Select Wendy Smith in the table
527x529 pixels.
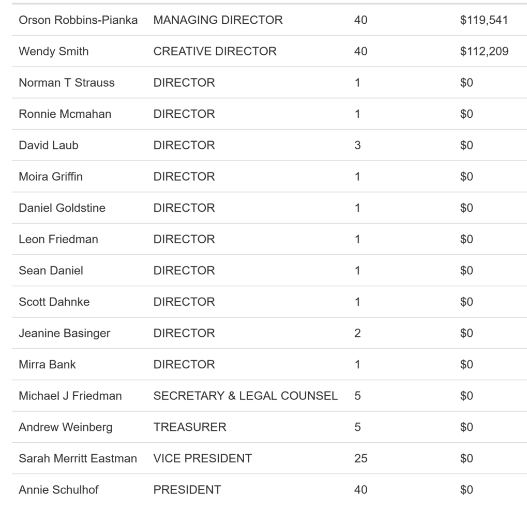(53, 51)
